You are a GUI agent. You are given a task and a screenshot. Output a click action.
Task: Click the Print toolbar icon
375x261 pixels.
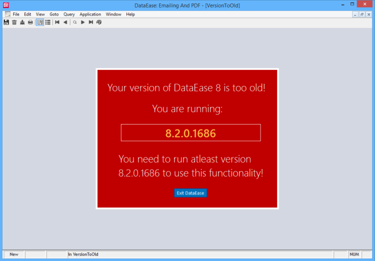tap(30, 22)
